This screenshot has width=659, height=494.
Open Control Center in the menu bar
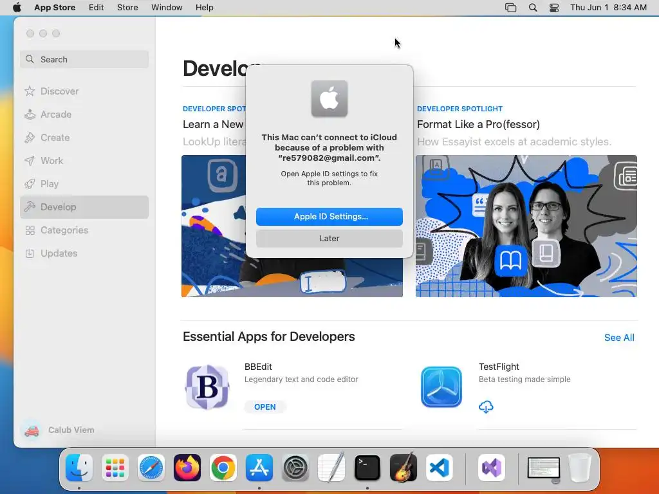coord(554,8)
